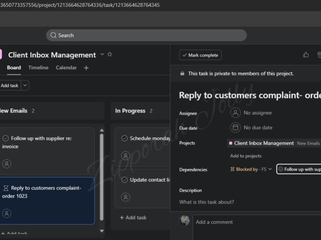Click the lock icon in privacy banner
321x240 pixels.
coord(182,74)
